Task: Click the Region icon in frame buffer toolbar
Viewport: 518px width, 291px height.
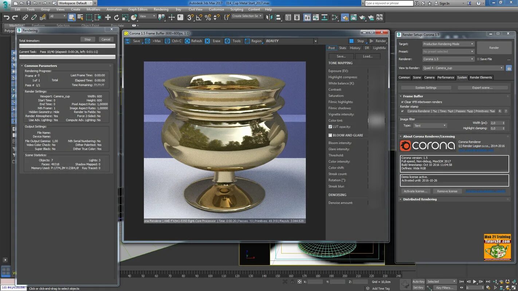Action: pyautogui.click(x=247, y=41)
